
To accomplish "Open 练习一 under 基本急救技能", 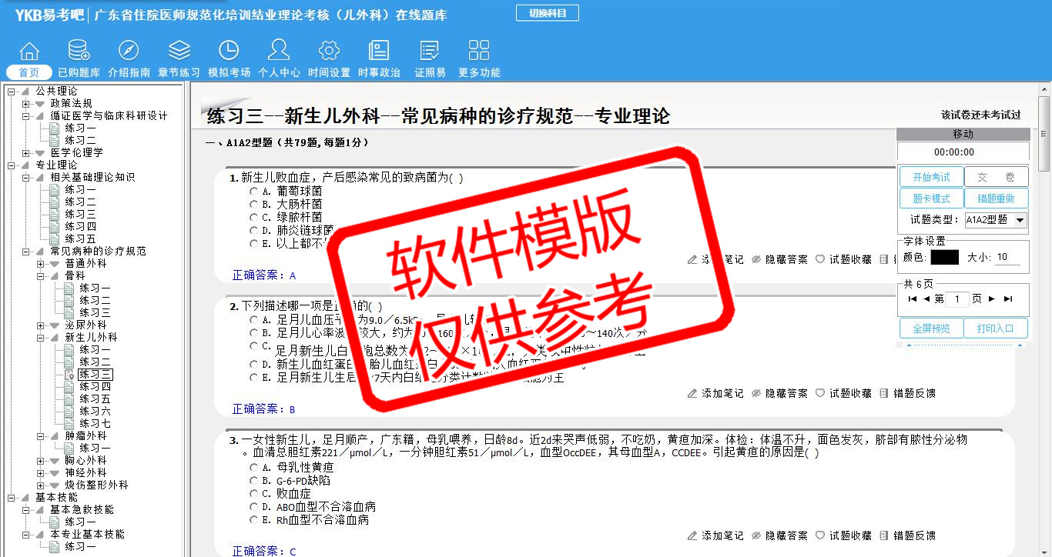I will [x=81, y=522].
